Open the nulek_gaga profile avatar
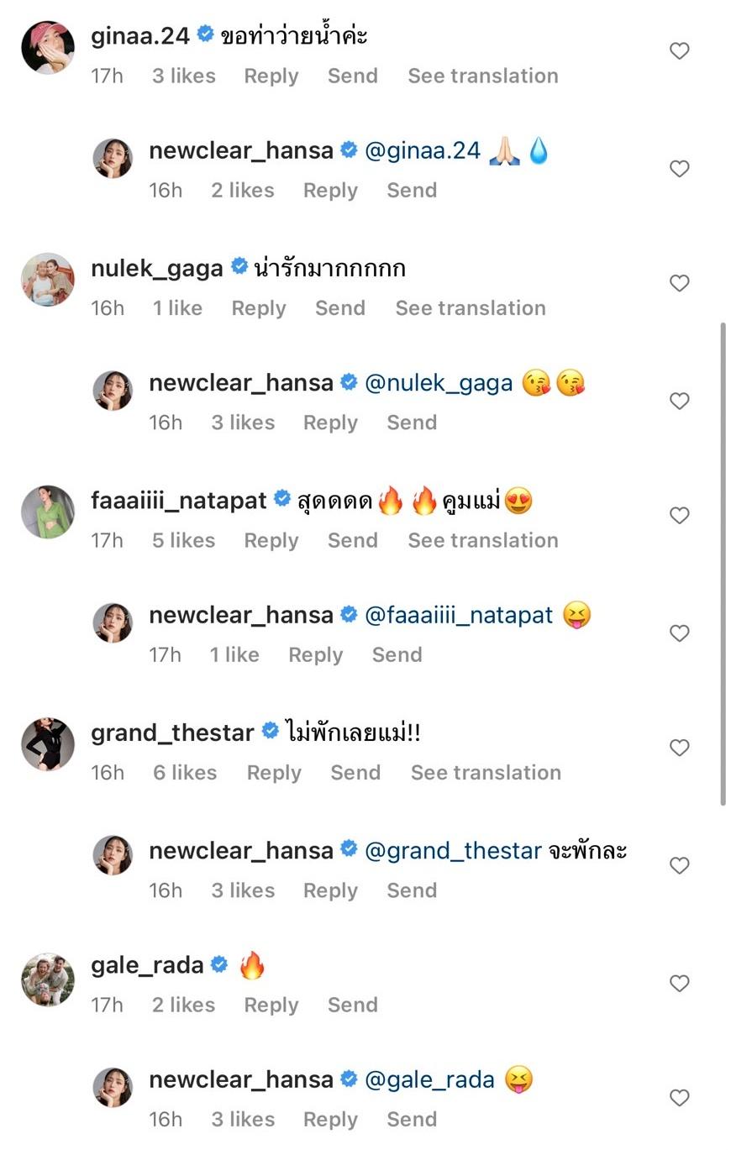731x1150 pixels. pyautogui.click(x=47, y=280)
